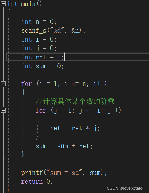The image size is (149, 193).
Task: Place cursor on 'int i = 0;'
Action: (39, 39)
